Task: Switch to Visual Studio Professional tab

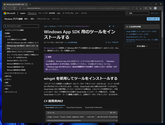Action: pos(94,107)
